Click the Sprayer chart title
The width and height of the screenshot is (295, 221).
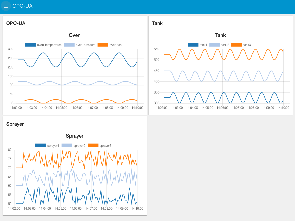(x=75, y=136)
